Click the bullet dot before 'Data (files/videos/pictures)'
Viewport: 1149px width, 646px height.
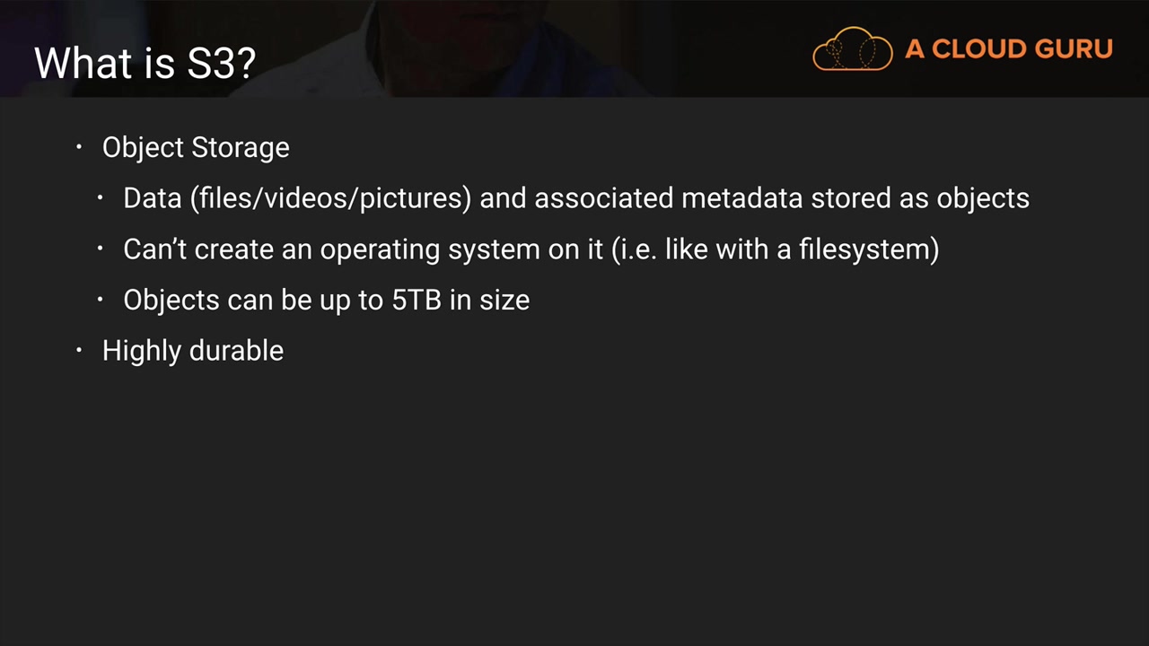click(x=101, y=197)
